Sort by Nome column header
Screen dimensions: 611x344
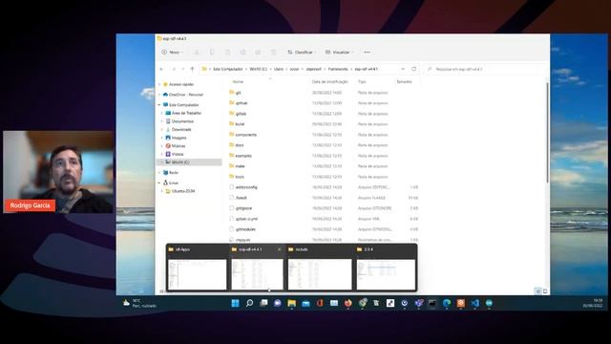pos(238,82)
